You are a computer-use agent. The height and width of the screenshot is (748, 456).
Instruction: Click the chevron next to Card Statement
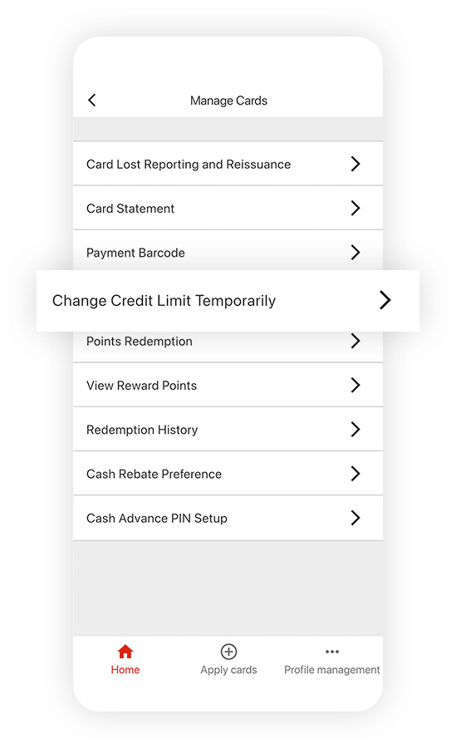tap(355, 208)
